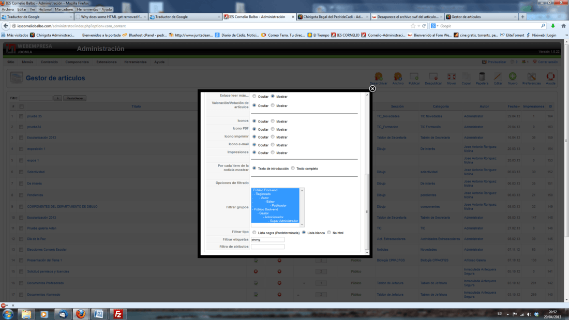569x320 pixels.
Task: Click the Filtro de atributos input field
Action: point(267,247)
